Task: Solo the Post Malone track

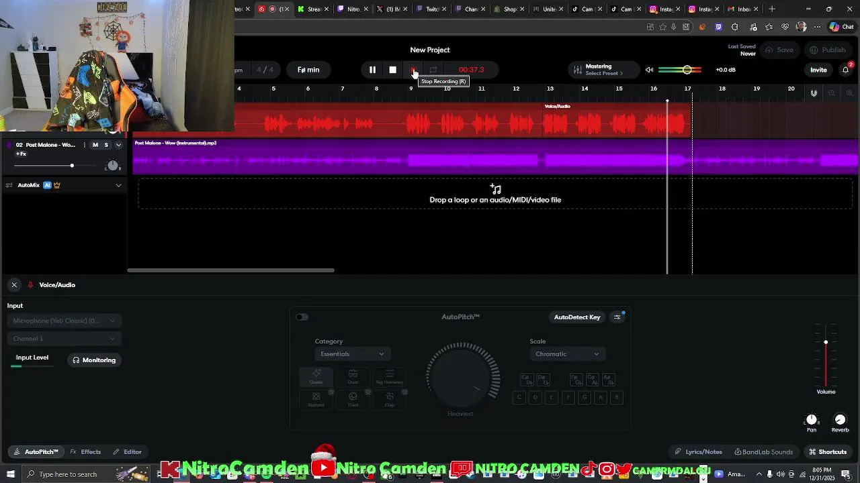Action: pyautogui.click(x=106, y=145)
